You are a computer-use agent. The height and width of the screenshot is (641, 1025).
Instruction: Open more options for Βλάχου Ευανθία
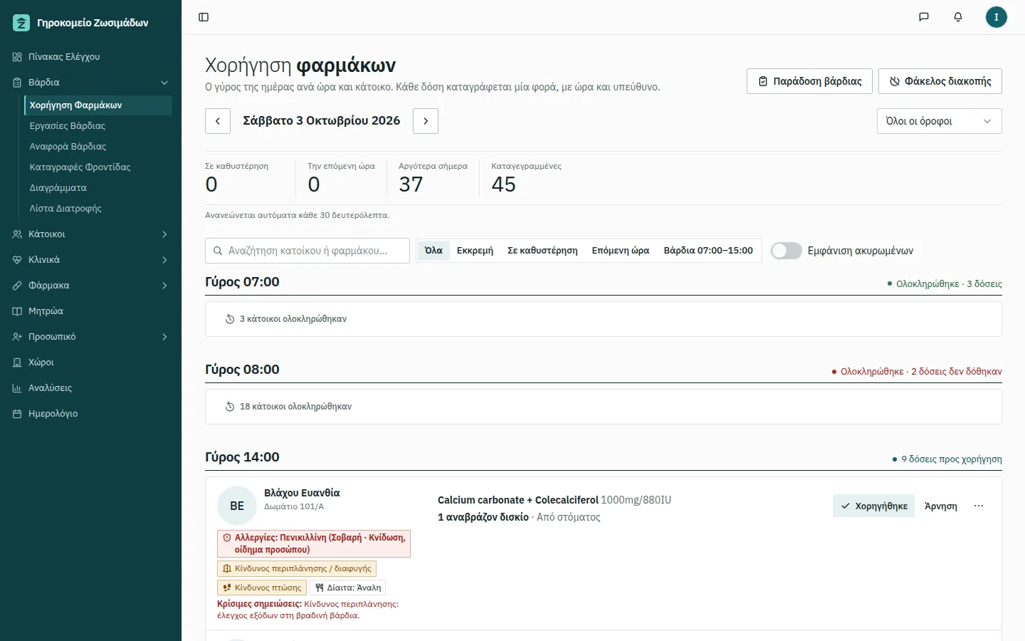click(x=979, y=506)
